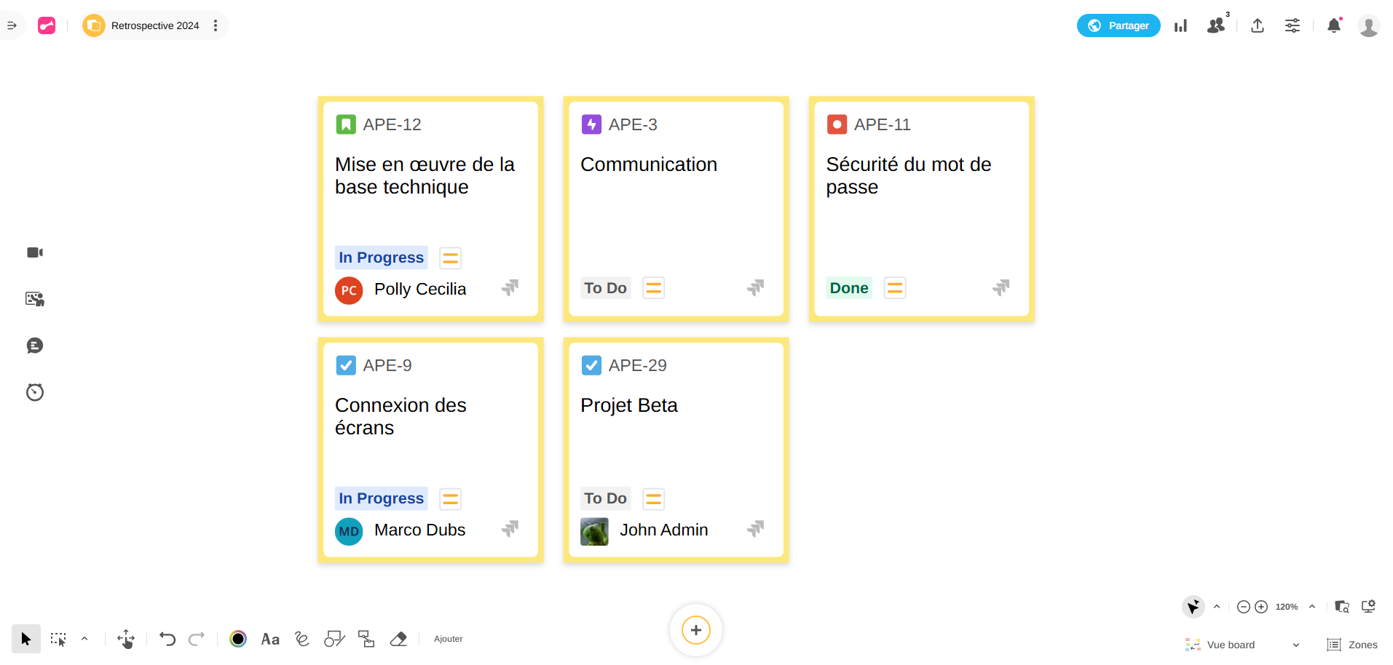This screenshot has width=1393, height=665.
Task: Expand the 120% zoom level options
Action: [x=1312, y=607]
